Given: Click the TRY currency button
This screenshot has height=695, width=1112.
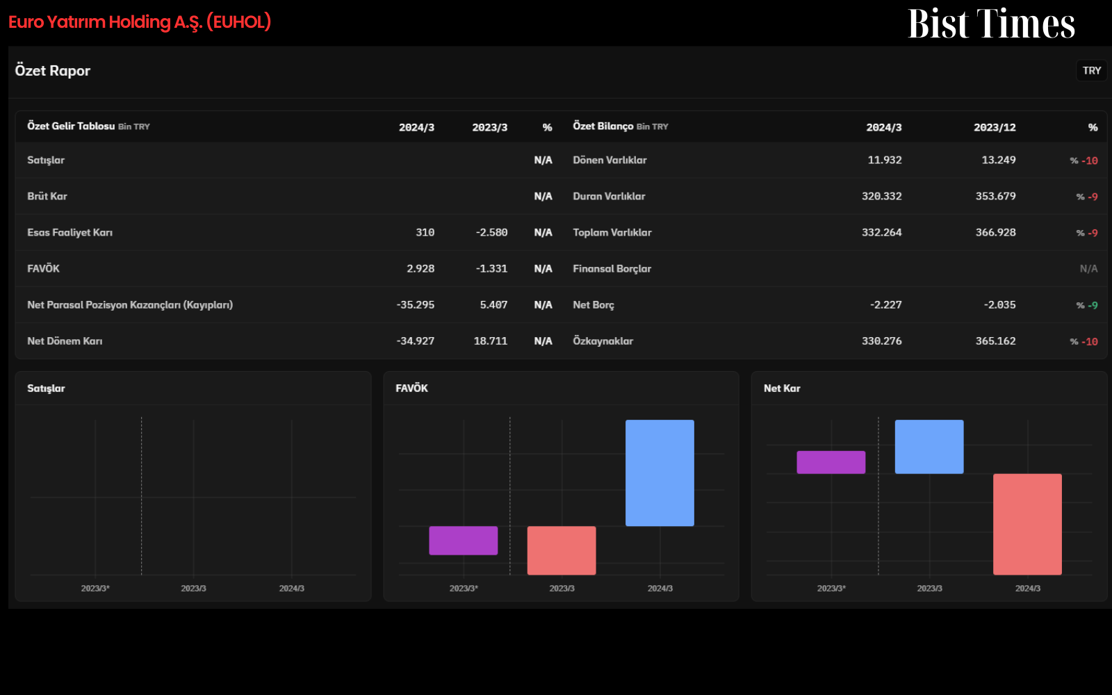Looking at the screenshot, I should point(1091,70).
